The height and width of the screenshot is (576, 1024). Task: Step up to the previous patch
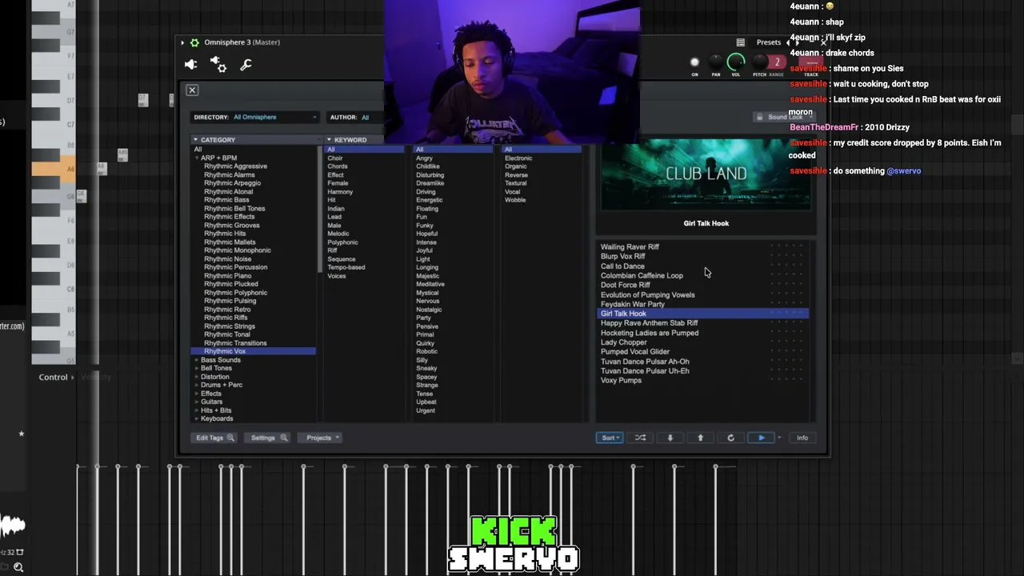pyautogui.click(x=701, y=438)
